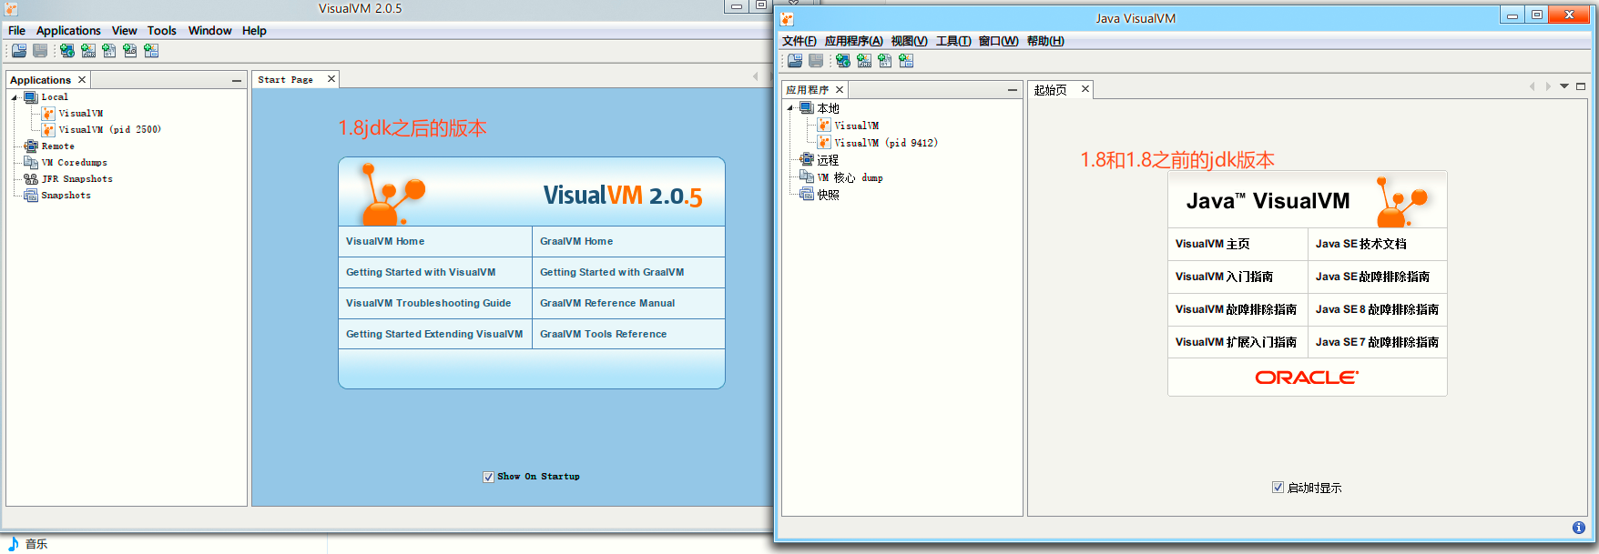Open the 文件(F) menu in Java VisualVM
The image size is (1599, 554).
coord(799,41)
